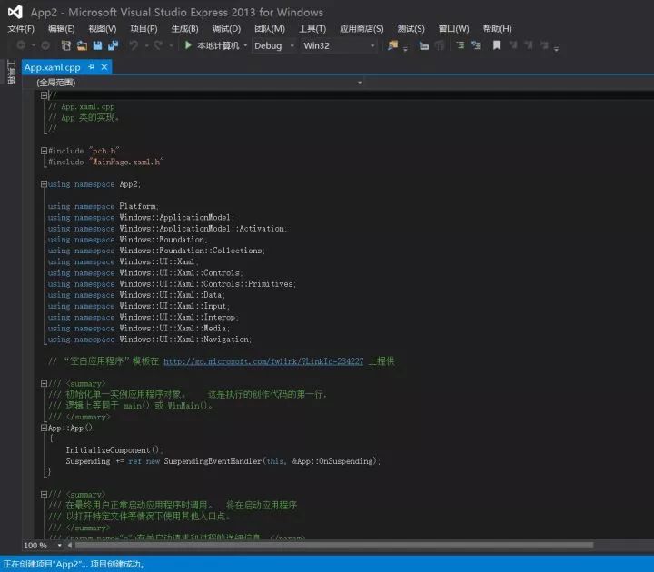Close the App.xaml.cpp editor tab
654x572 pixels.
tap(104, 67)
